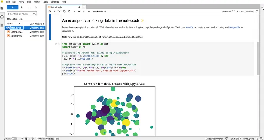Follow the Matplotlib link in the markdown
Viewport: 264px width, 140px height.
[234, 27]
